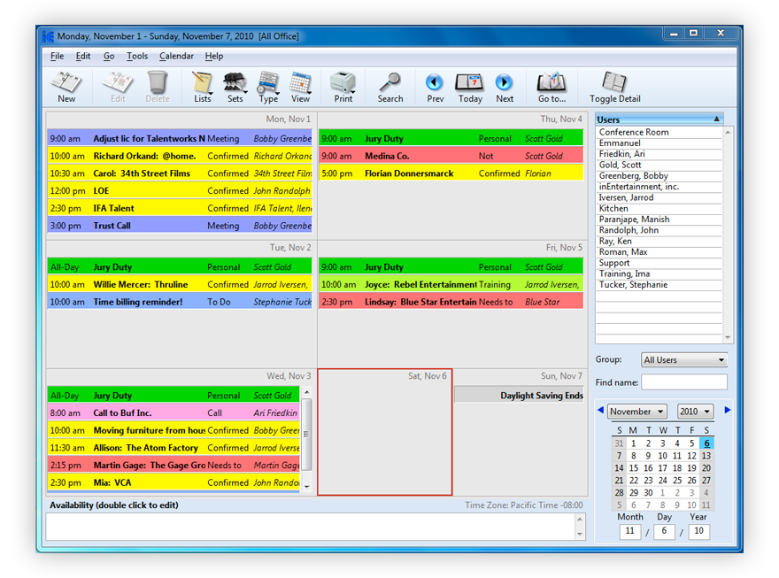Click the Sat, Nov 6 day header

[428, 376]
